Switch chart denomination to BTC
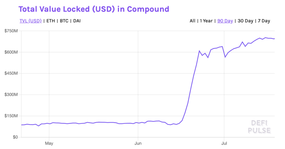This screenshot has height=149, width=285. (64, 21)
